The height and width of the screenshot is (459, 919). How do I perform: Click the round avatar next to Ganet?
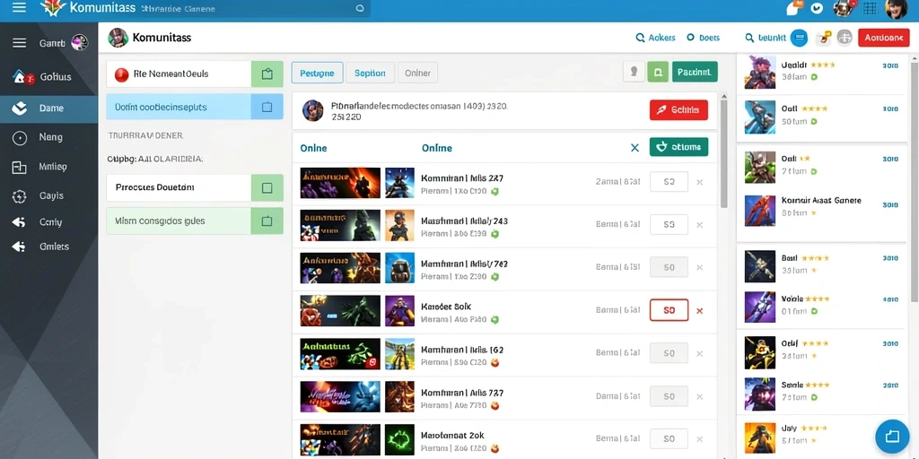(79, 42)
